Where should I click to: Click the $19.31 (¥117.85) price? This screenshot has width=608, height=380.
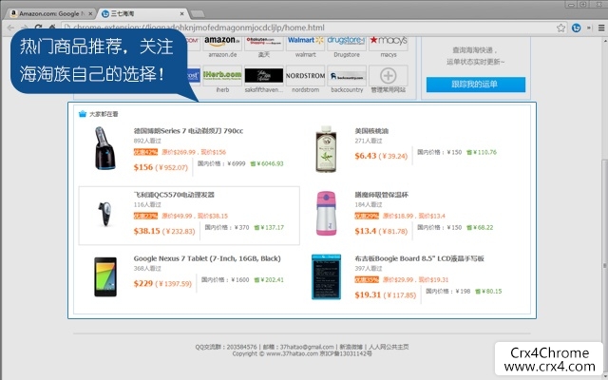coord(386,295)
